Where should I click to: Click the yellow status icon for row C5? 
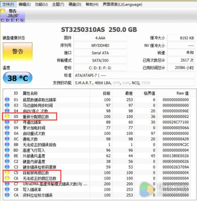coord(7,173)
